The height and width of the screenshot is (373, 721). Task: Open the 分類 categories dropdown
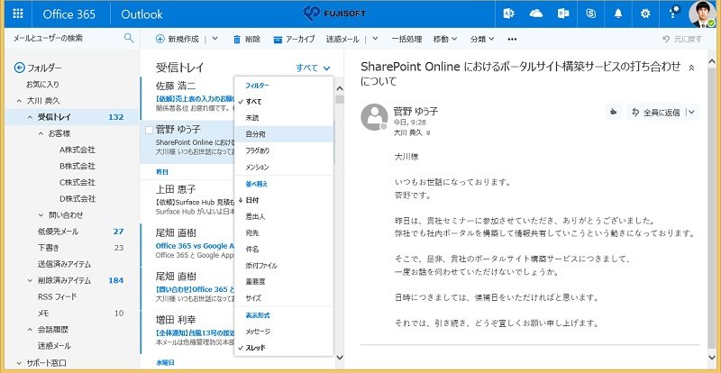tap(482, 39)
